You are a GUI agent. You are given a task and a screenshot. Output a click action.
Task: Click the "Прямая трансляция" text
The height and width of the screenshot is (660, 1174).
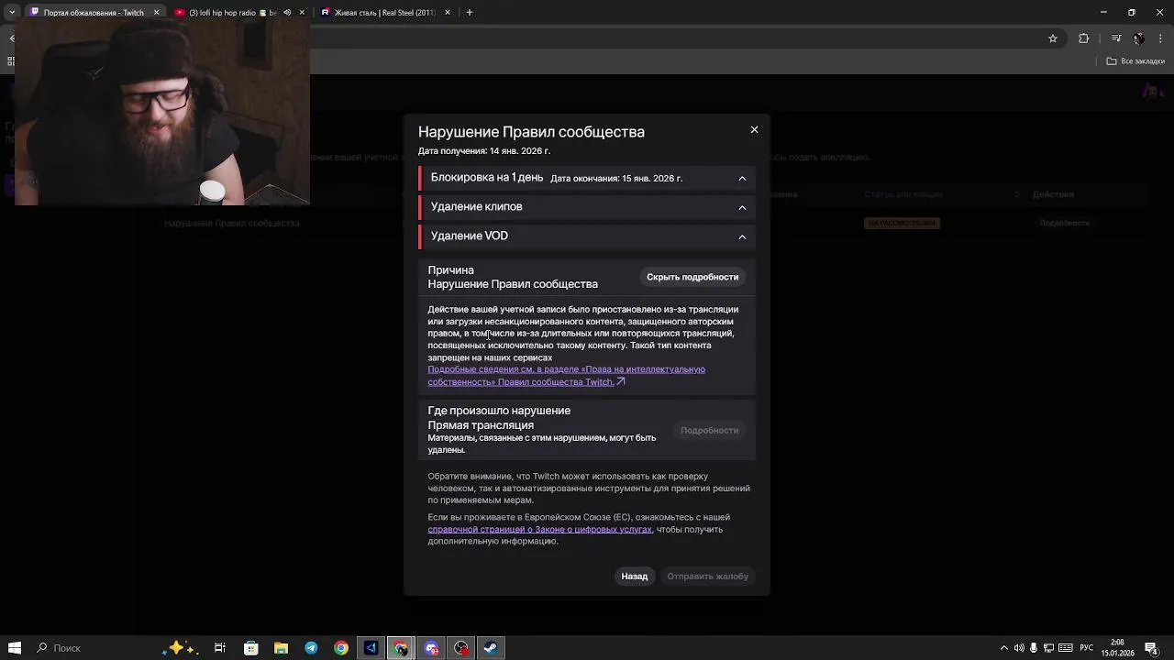tap(481, 425)
